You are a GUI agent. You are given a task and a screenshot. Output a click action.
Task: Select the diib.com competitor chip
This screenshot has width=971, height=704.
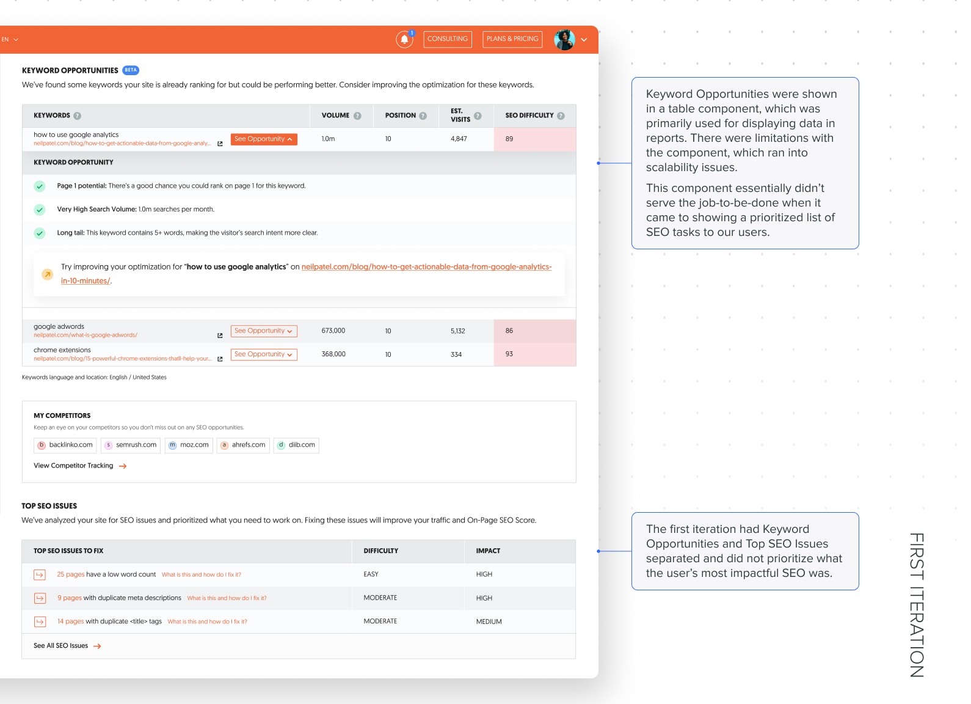(x=296, y=445)
